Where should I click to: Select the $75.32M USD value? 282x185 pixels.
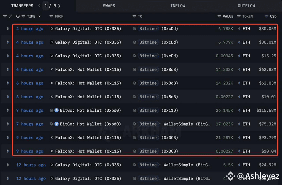click(x=267, y=124)
